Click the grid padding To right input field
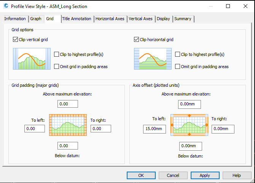Screen dimensions: 255x183 coord(101,129)
